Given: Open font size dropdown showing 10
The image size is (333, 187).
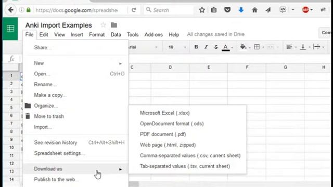Looking at the screenshot, I should coord(177,47).
